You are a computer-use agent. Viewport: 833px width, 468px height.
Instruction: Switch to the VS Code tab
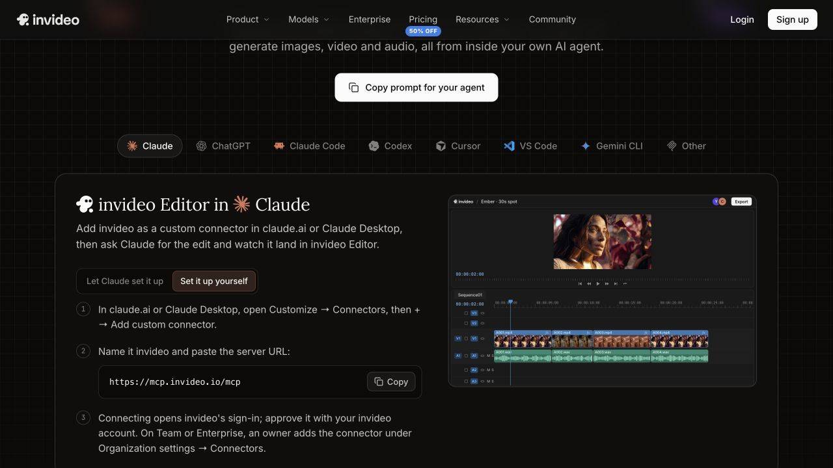pyautogui.click(x=530, y=146)
